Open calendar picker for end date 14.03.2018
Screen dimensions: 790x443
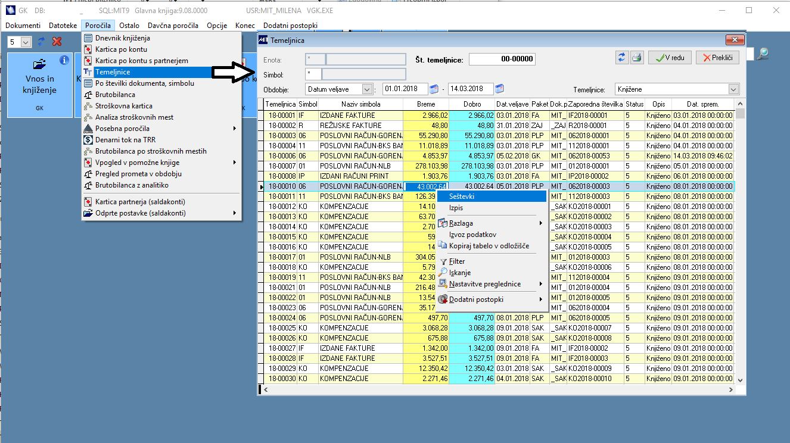[x=499, y=89]
